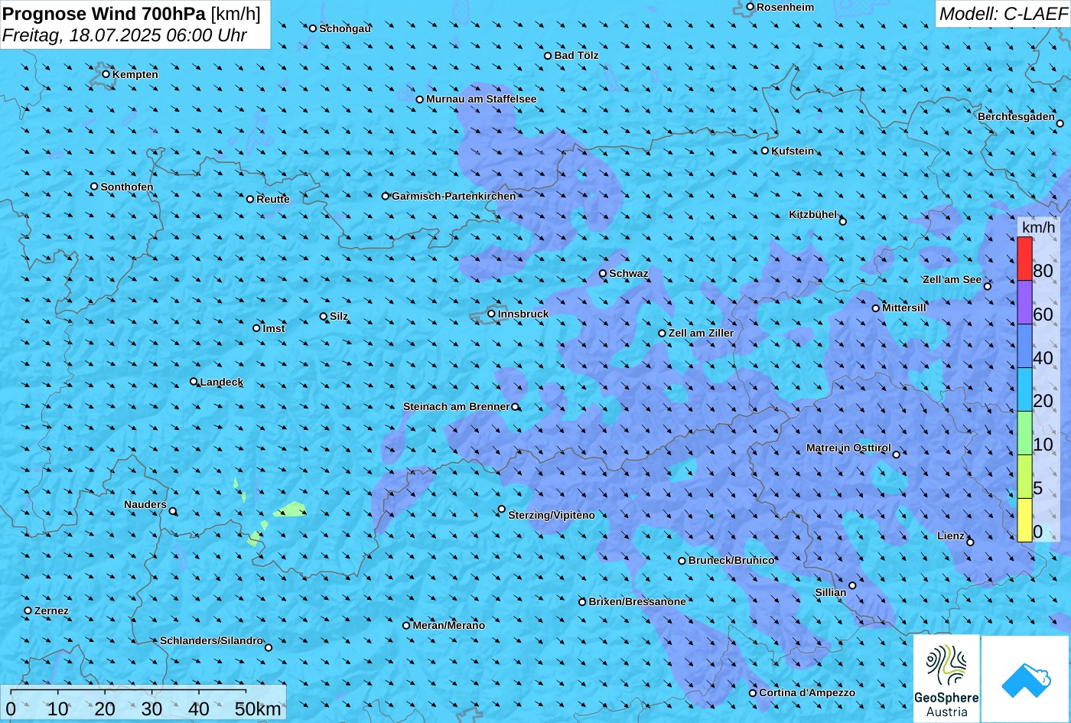Image resolution: width=1071 pixels, height=723 pixels.
Task: Click the Steinach am Brenner label
Action: click(456, 406)
